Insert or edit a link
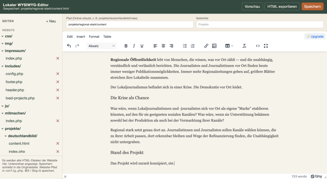Image resolution: width=327 pixels, height=179 pixels. 206,46
